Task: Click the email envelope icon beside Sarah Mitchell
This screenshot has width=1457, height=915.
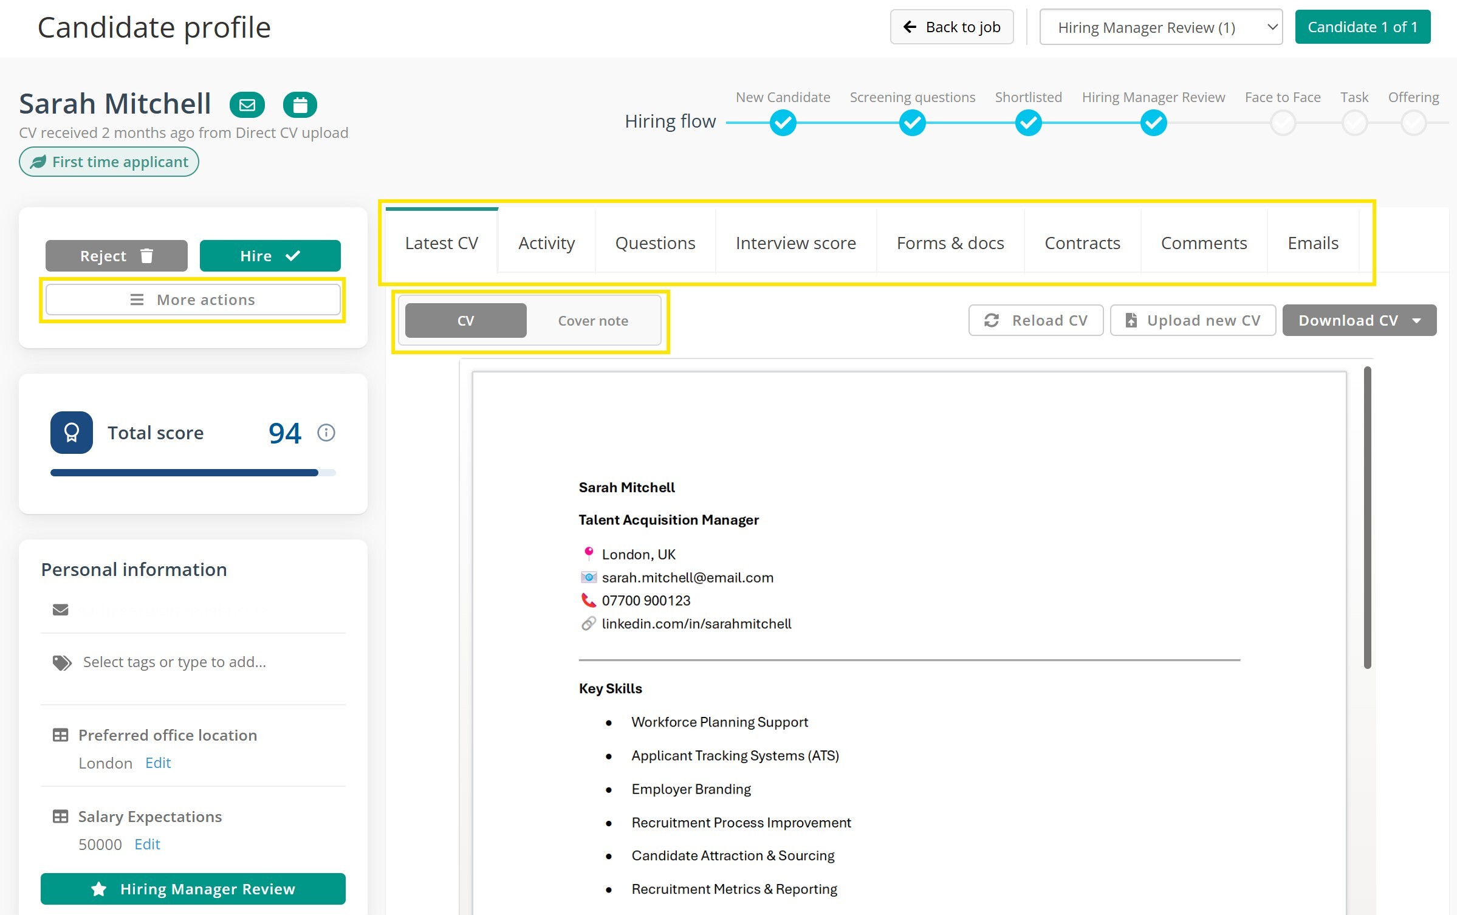Action: tap(247, 105)
